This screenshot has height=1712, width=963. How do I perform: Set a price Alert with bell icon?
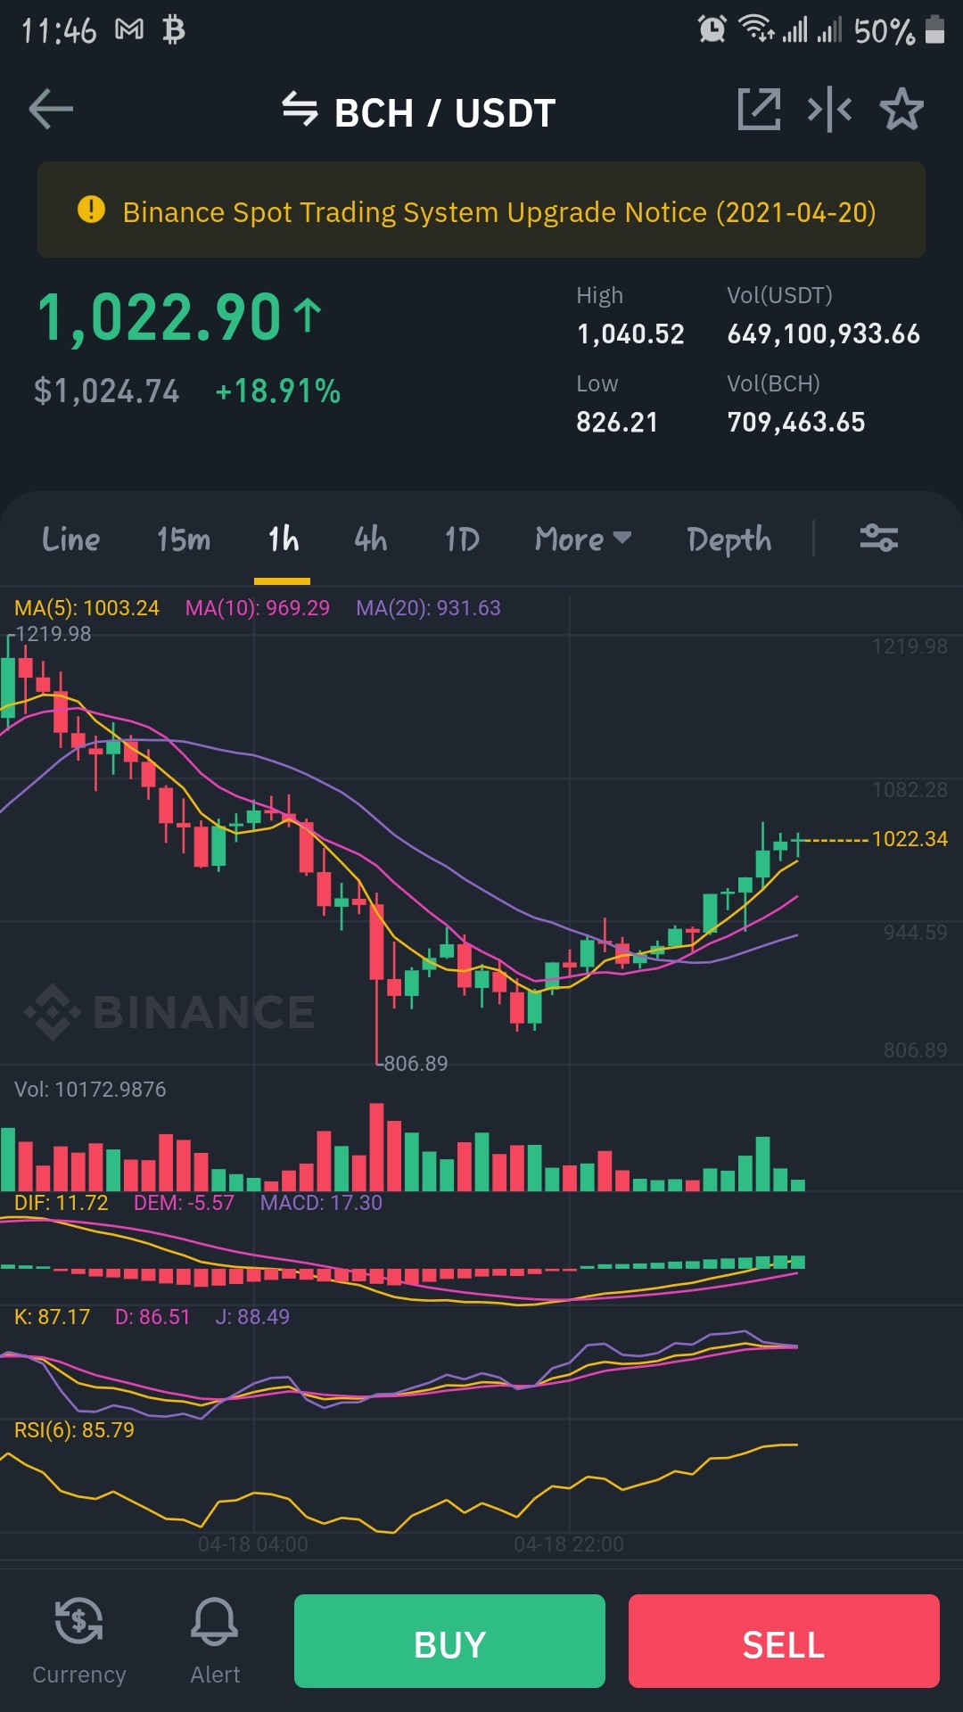point(215,1621)
